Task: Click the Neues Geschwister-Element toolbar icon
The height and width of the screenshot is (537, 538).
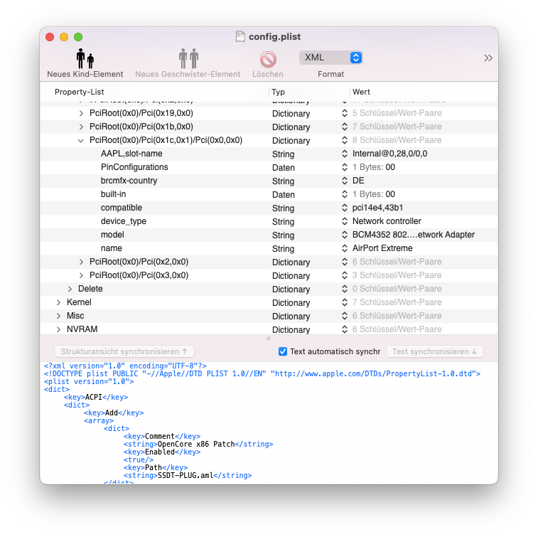Action: pos(188,58)
